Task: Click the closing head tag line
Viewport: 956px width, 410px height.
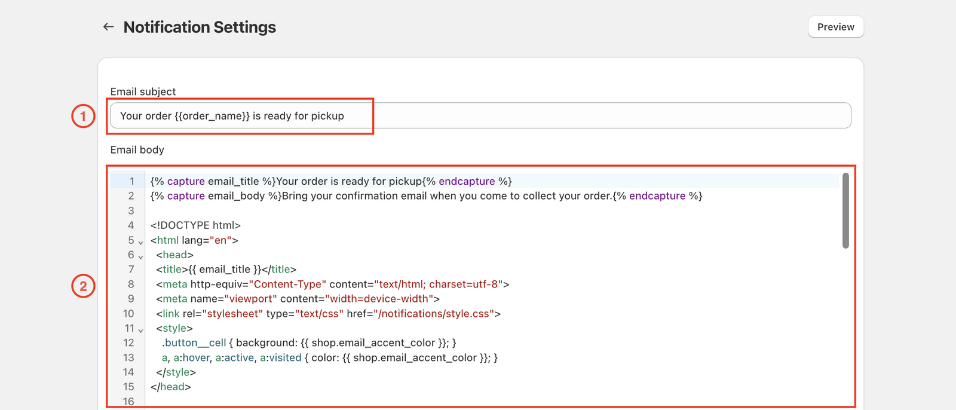Action: pyautogui.click(x=171, y=387)
